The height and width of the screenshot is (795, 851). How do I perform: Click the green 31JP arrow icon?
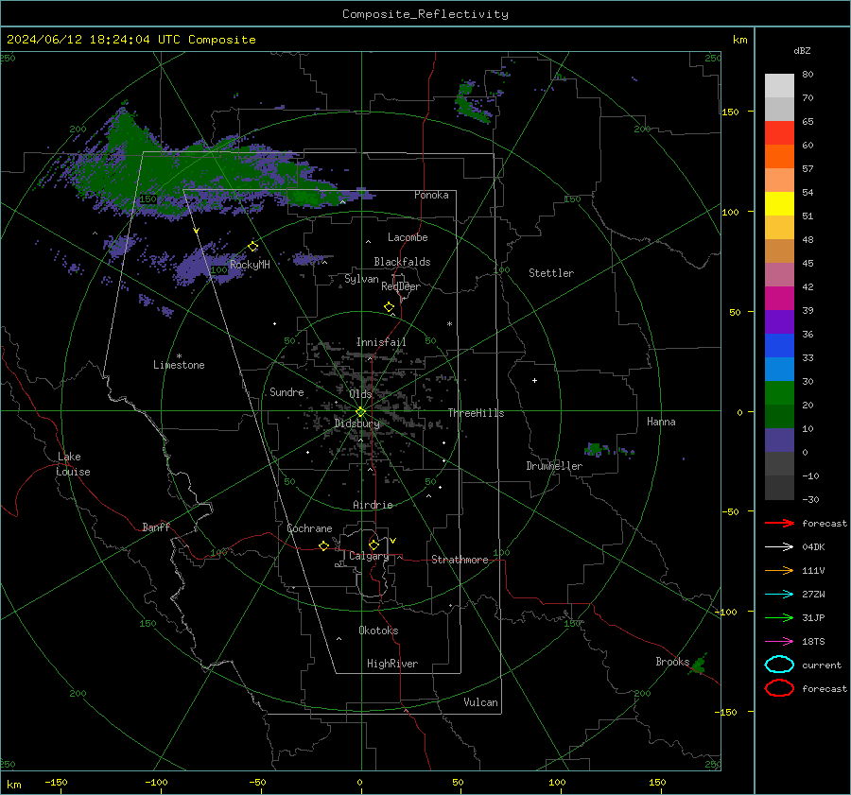(779, 617)
